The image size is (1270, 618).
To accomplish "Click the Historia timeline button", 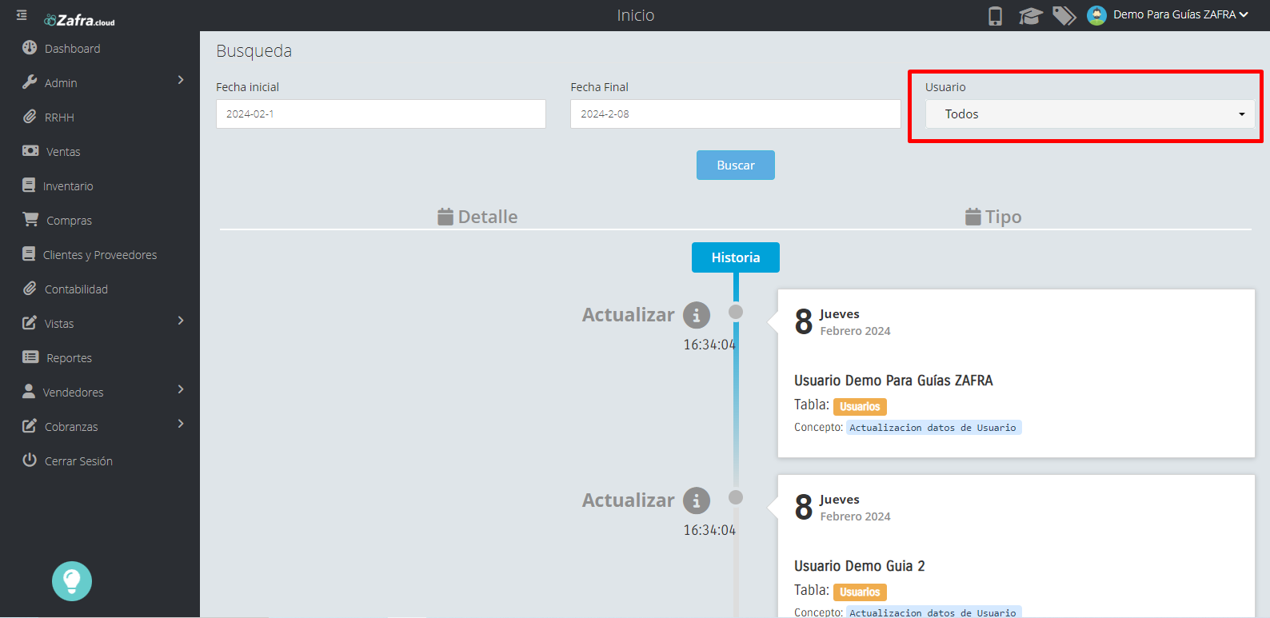I will 736,257.
